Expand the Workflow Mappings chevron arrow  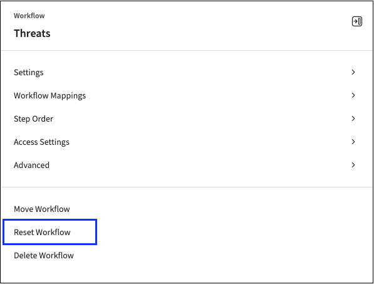pos(353,95)
